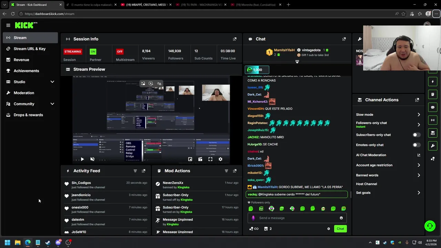Open the browser tab list dropdown

tap(4, 5)
